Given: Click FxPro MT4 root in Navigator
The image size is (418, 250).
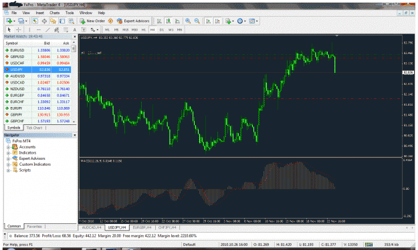Looking at the screenshot, I should pyautogui.click(x=21, y=141).
